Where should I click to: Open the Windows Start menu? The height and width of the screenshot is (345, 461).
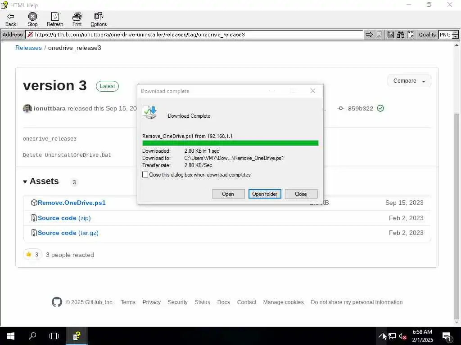point(11,336)
